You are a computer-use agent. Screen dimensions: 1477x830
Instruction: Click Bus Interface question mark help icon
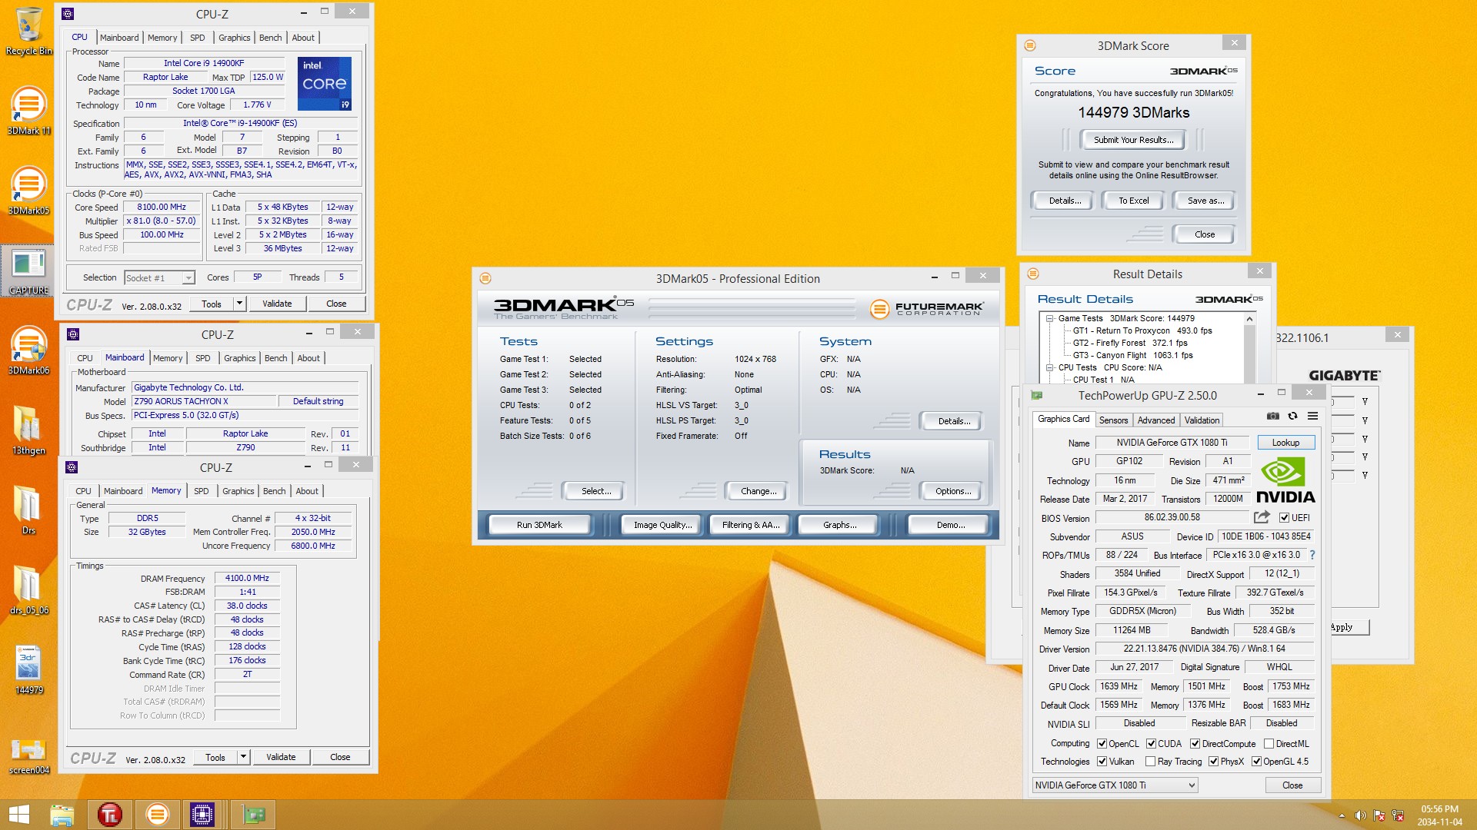point(1312,555)
